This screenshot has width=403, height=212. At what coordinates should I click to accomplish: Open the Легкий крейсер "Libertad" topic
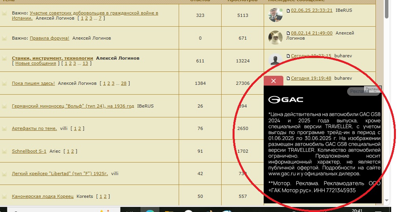click(60, 174)
